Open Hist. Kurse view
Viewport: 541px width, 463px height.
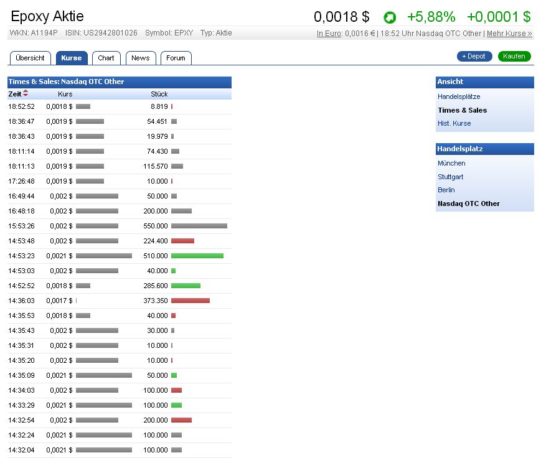point(454,123)
